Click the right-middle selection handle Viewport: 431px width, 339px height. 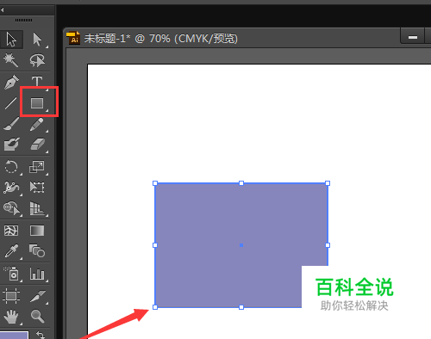coord(328,245)
